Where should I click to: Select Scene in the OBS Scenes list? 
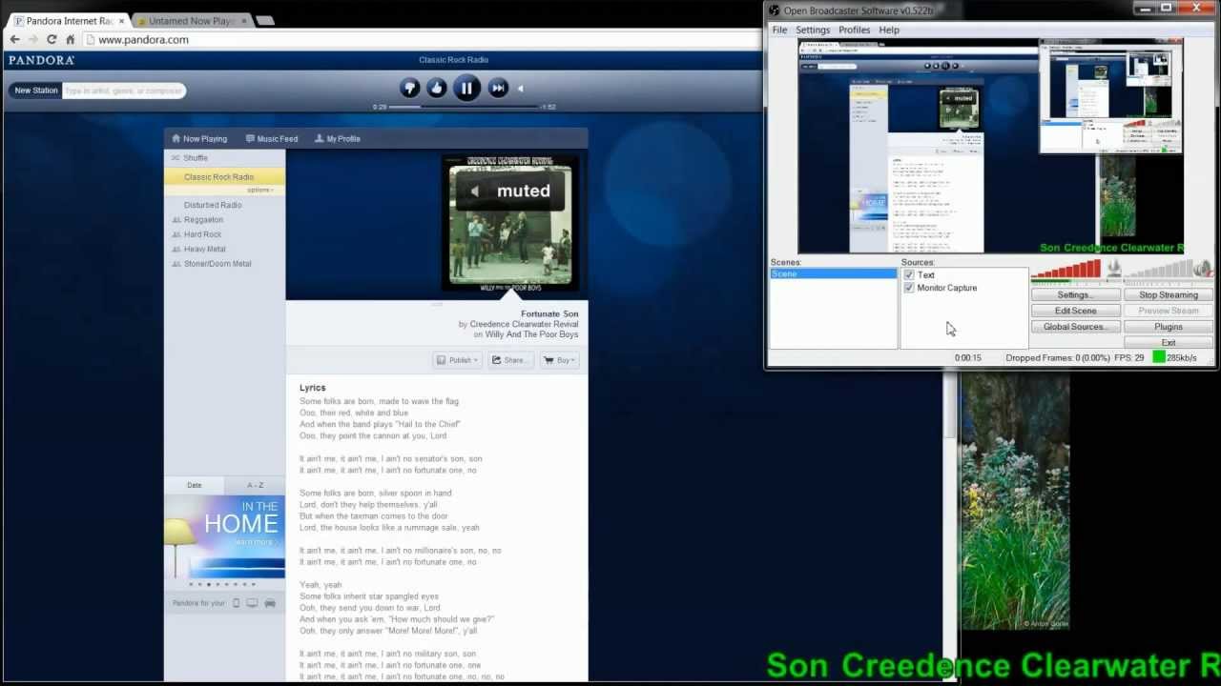tap(834, 274)
